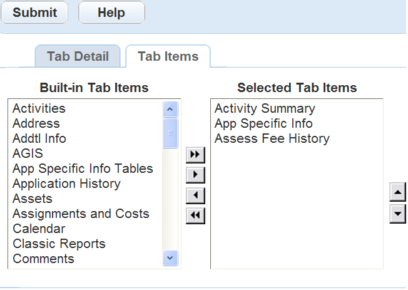Screen dimensions: 408x290
Task: Pick Classic Reports in the built-in list
Action: pos(59,244)
